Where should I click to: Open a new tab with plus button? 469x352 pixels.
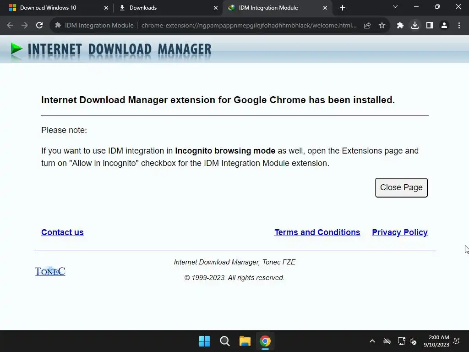point(343,8)
